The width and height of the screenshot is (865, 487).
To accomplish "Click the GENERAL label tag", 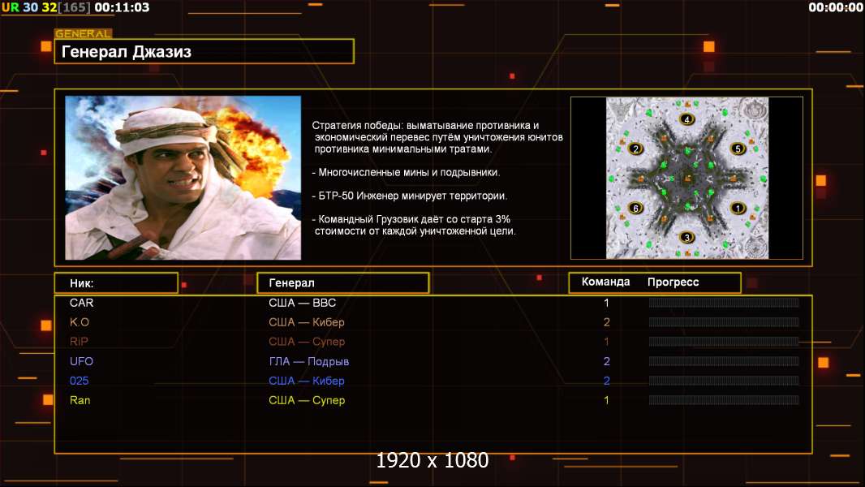I will (83, 34).
